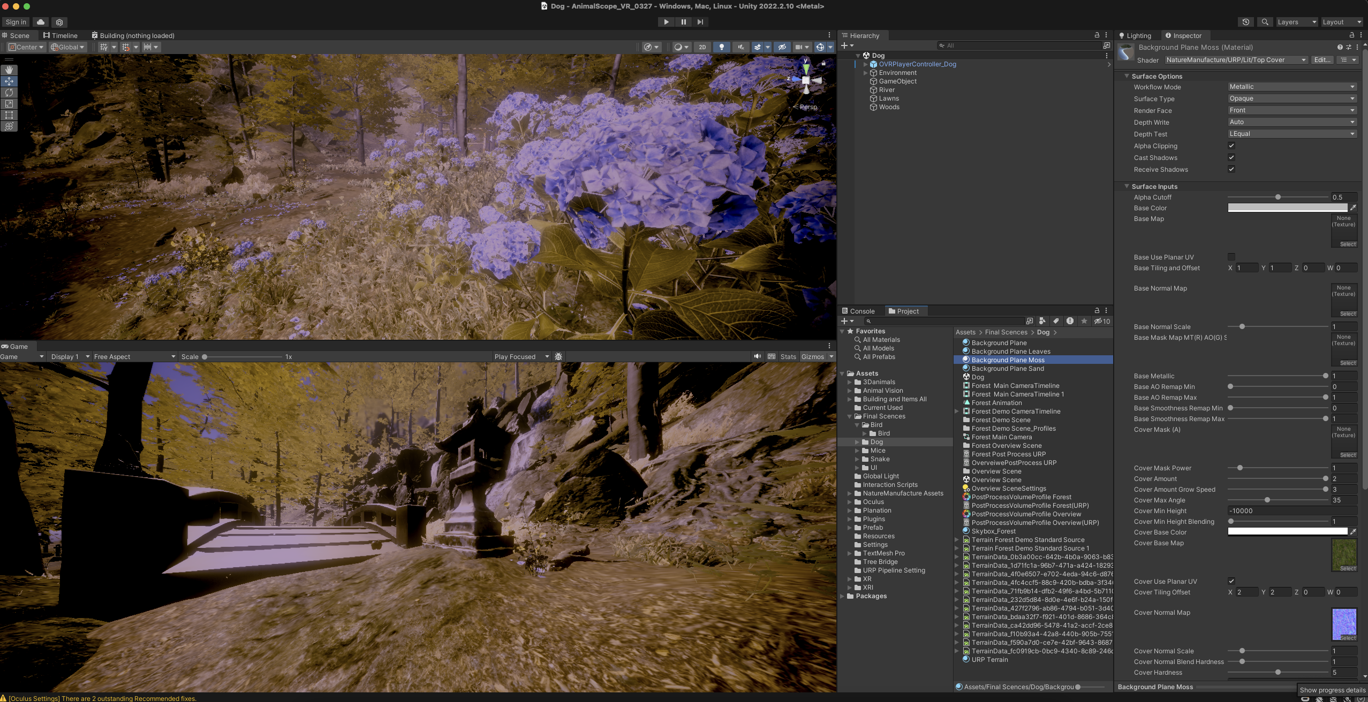Switch to the Console tab

tap(858, 311)
